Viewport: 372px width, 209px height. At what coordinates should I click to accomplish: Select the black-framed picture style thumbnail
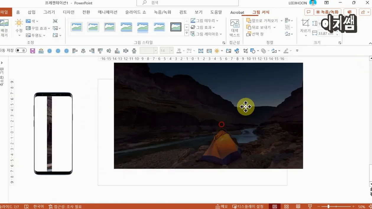176,27
